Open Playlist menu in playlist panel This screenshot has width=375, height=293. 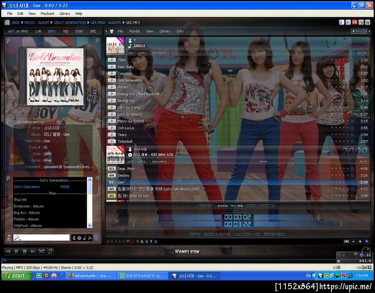[x=134, y=31]
